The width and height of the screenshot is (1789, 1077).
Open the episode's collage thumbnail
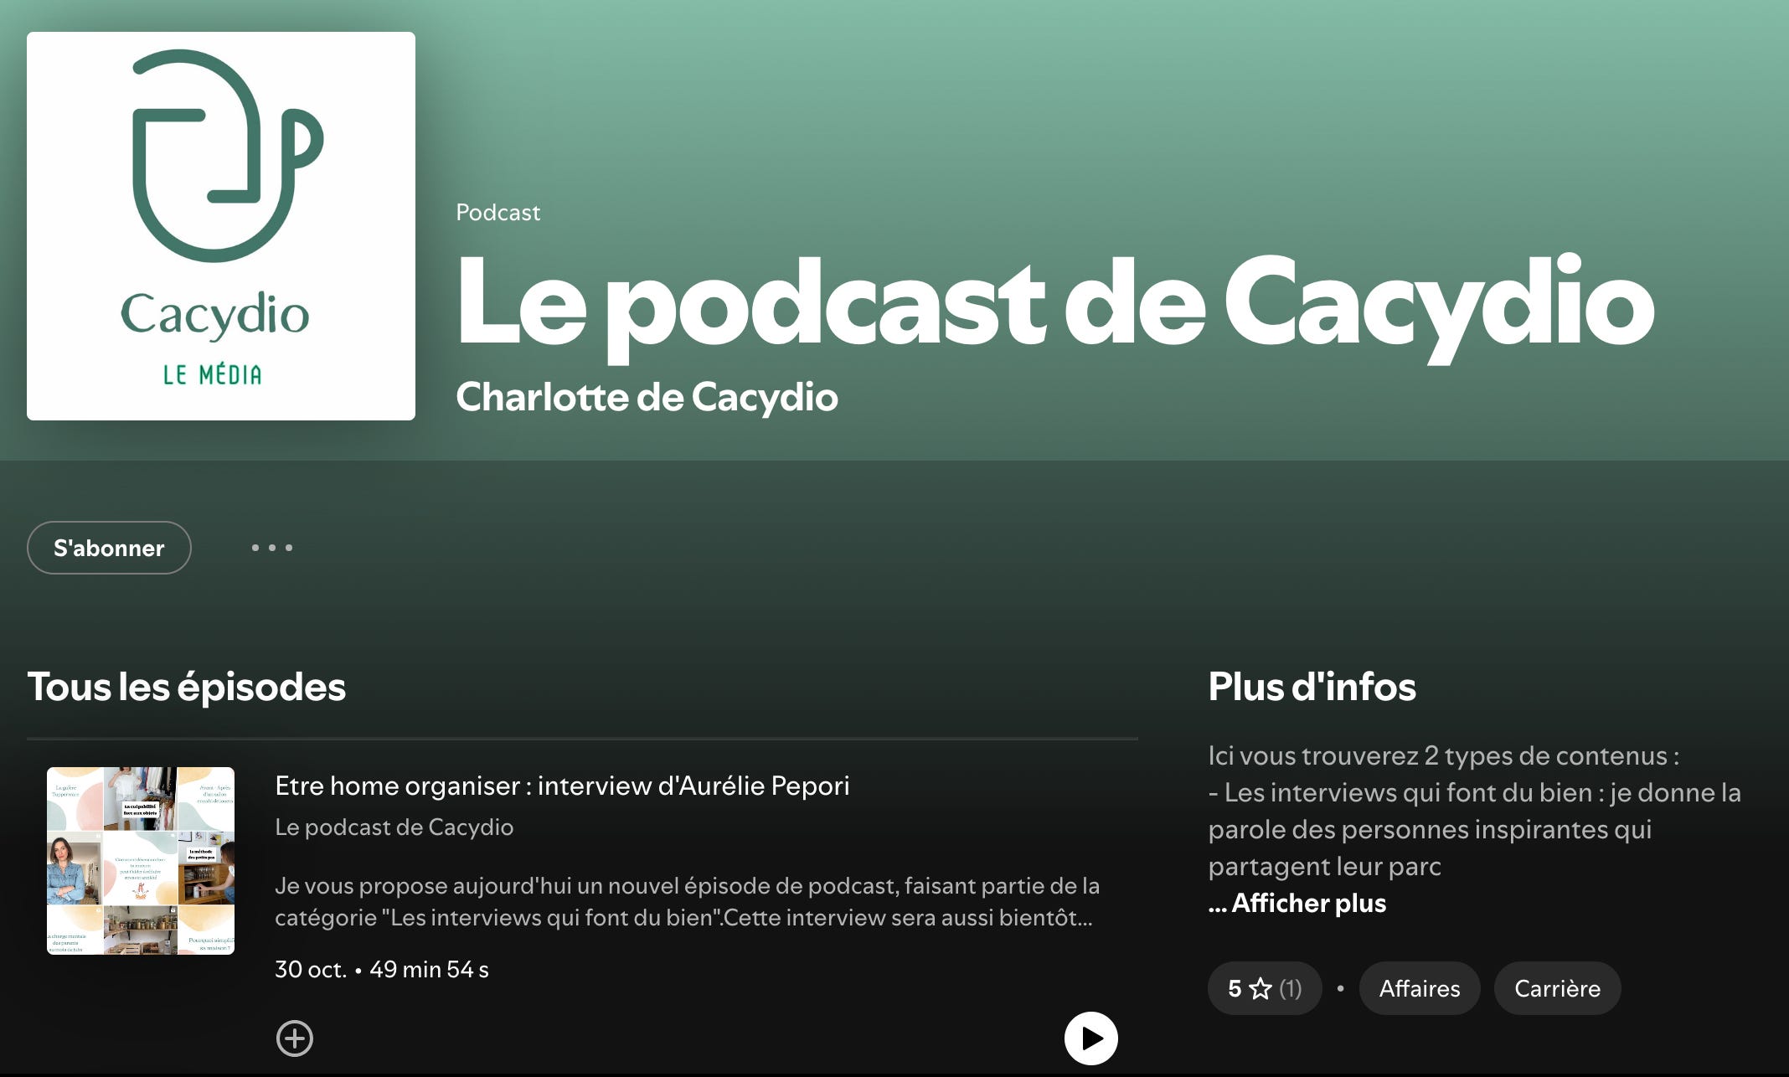[141, 861]
